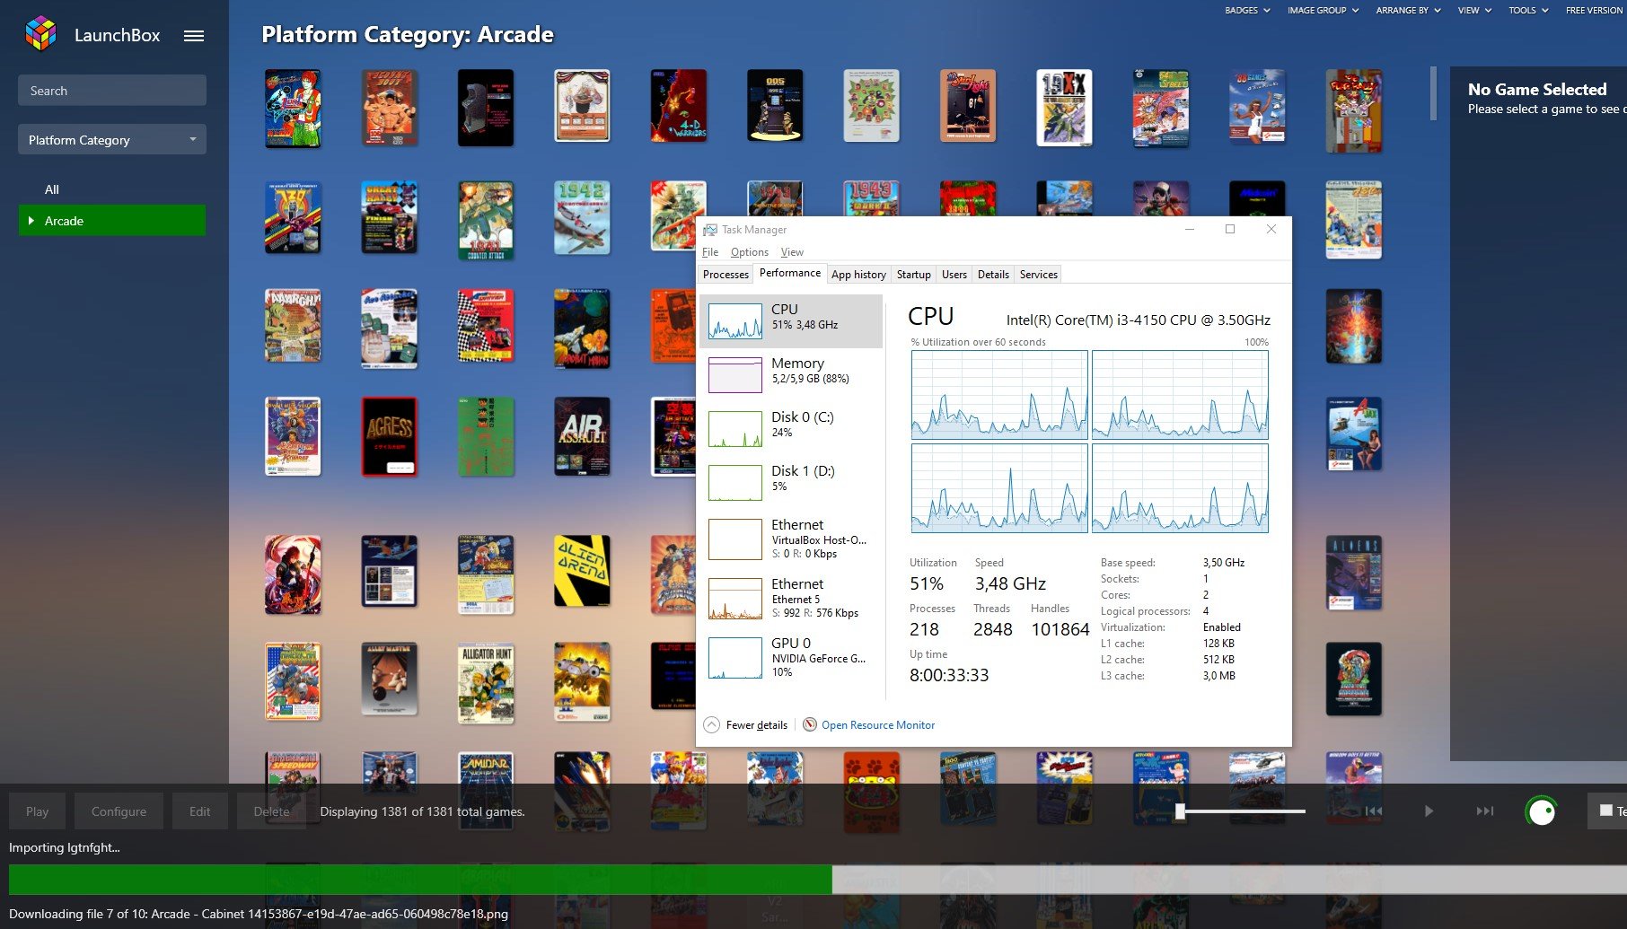Select the Ethernet VirtualBox Host-Only entry
1627x929 pixels.
(791, 539)
